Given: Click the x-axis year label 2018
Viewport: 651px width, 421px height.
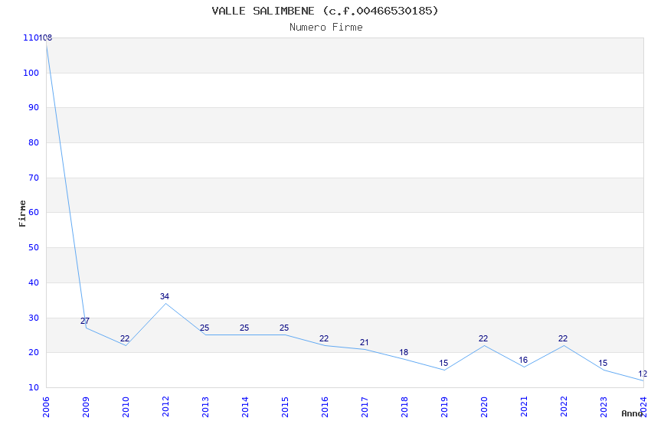Looking at the screenshot, I should [405, 407].
